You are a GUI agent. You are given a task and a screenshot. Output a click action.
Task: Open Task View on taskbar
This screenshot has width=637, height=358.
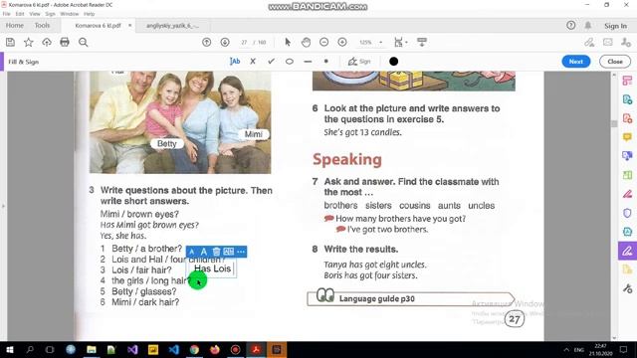click(x=50, y=349)
